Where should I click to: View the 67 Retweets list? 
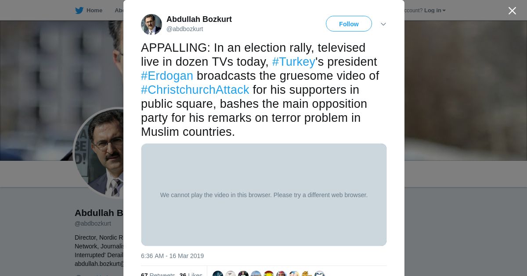[158, 275]
